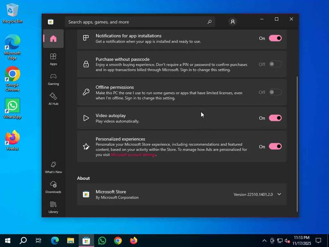Turn off Notifications for app installations toggle
The image size is (329, 247).
coord(275,38)
